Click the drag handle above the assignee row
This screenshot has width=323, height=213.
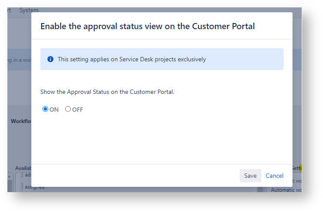(22, 176)
